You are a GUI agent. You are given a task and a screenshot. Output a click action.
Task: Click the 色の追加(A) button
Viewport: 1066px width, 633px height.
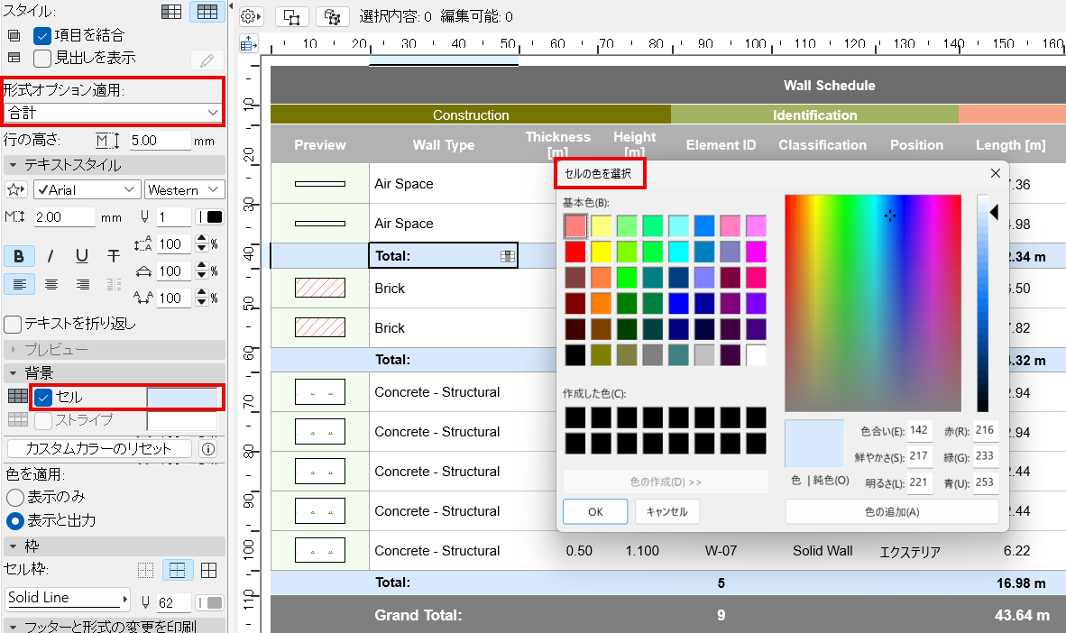coord(892,512)
